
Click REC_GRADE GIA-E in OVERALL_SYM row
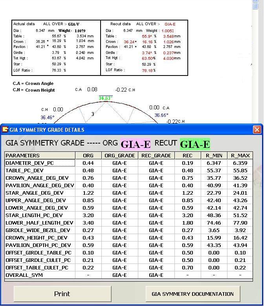pyautogui.click(x=156, y=275)
